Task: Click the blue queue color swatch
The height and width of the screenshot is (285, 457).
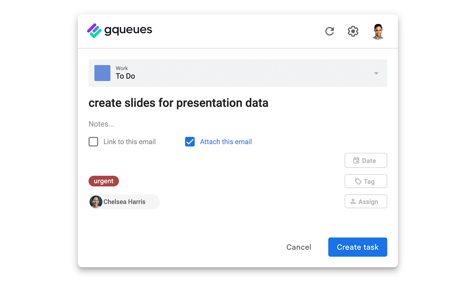Action: tap(102, 73)
